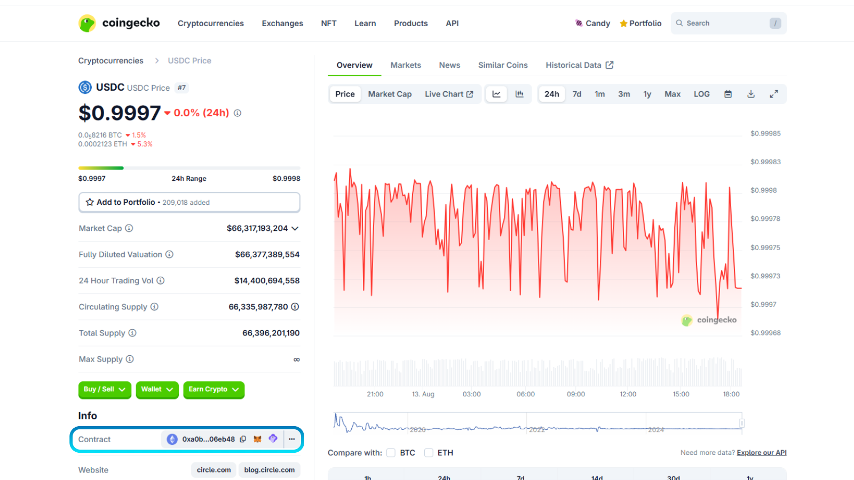This screenshot has width=854, height=480.
Task: Toggle LOG scale on chart
Action: 702,94
